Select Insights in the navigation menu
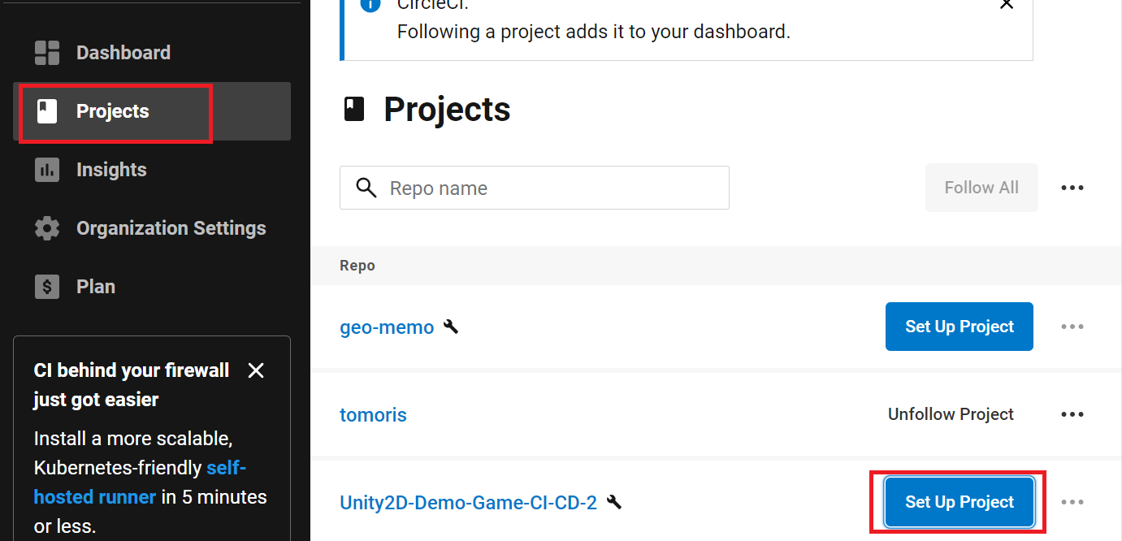Viewport: 1122px width, 541px height. 111,169
